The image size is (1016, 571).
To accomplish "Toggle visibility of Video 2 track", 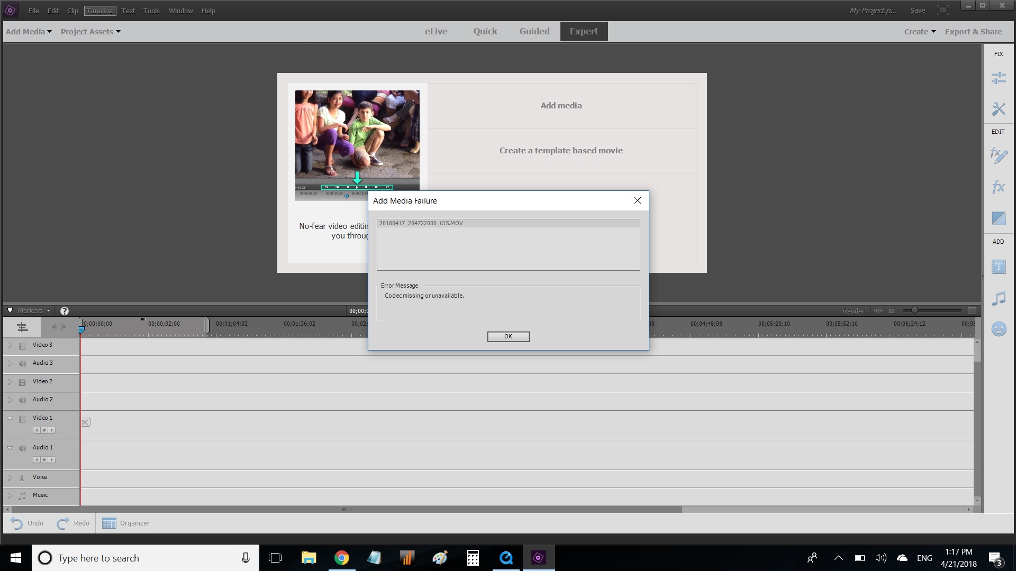I will (22, 381).
